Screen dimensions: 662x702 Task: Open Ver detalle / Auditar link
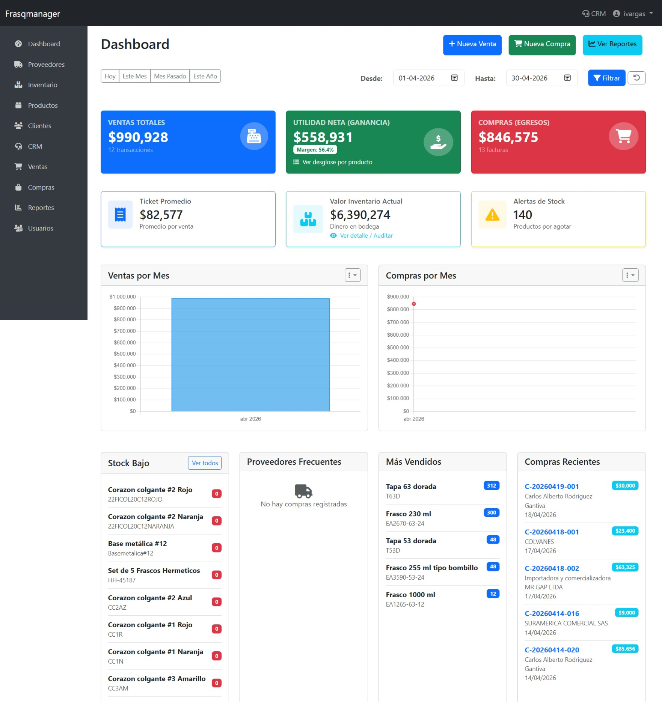[x=366, y=235]
